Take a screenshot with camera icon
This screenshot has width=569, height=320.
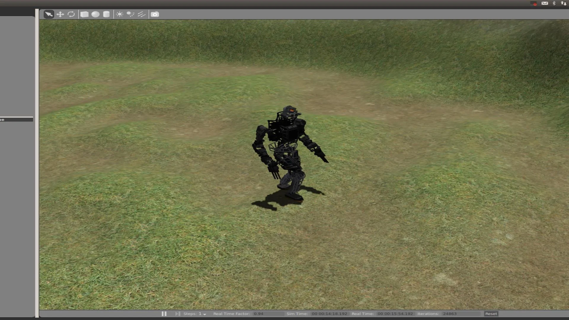click(x=155, y=14)
